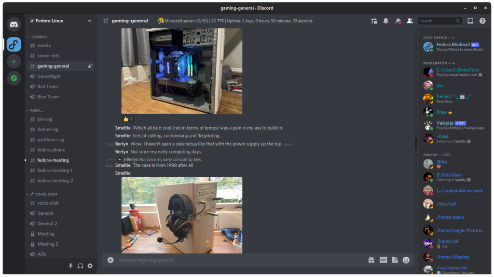Open the dotnet-sig channel
The width and height of the screenshot is (494, 277).
coord(60,130)
